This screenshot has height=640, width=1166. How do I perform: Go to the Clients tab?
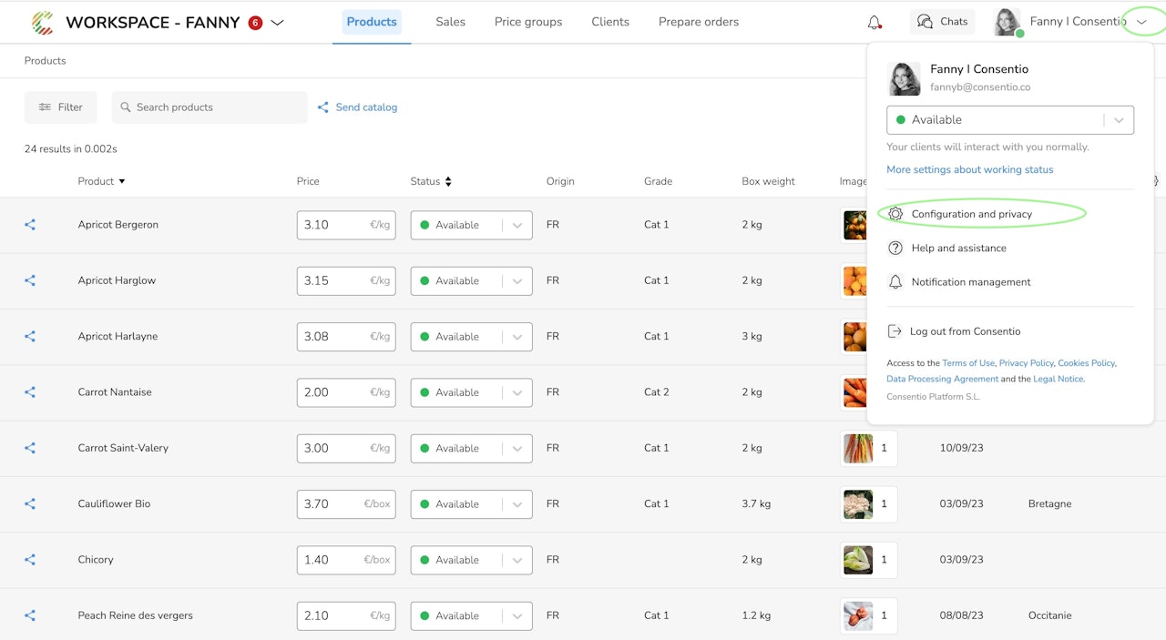pos(610,22)
